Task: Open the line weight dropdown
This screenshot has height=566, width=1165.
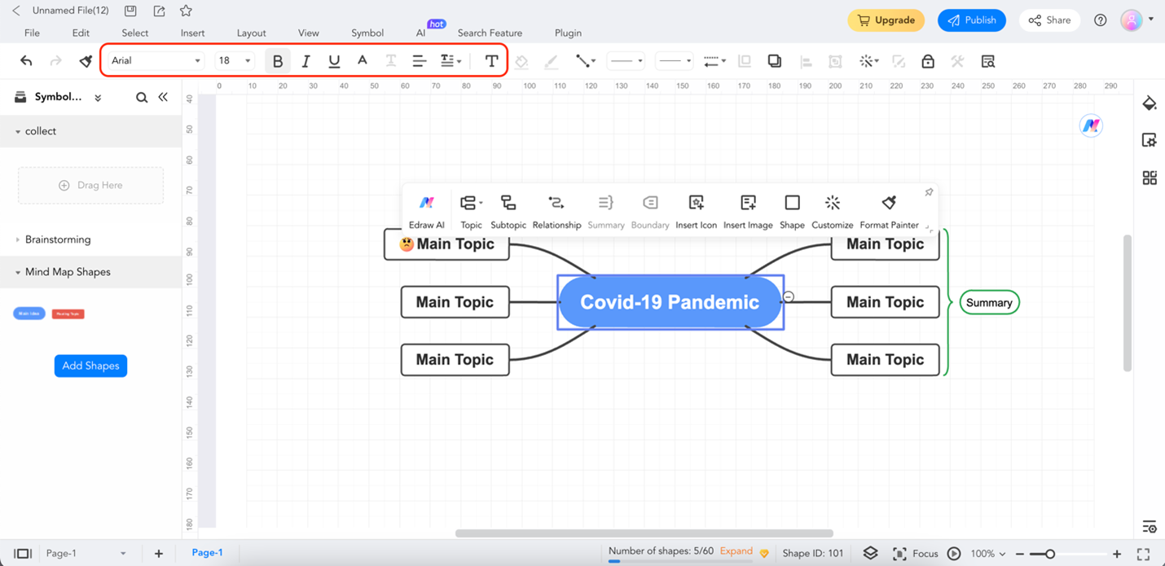Action: 675,61
